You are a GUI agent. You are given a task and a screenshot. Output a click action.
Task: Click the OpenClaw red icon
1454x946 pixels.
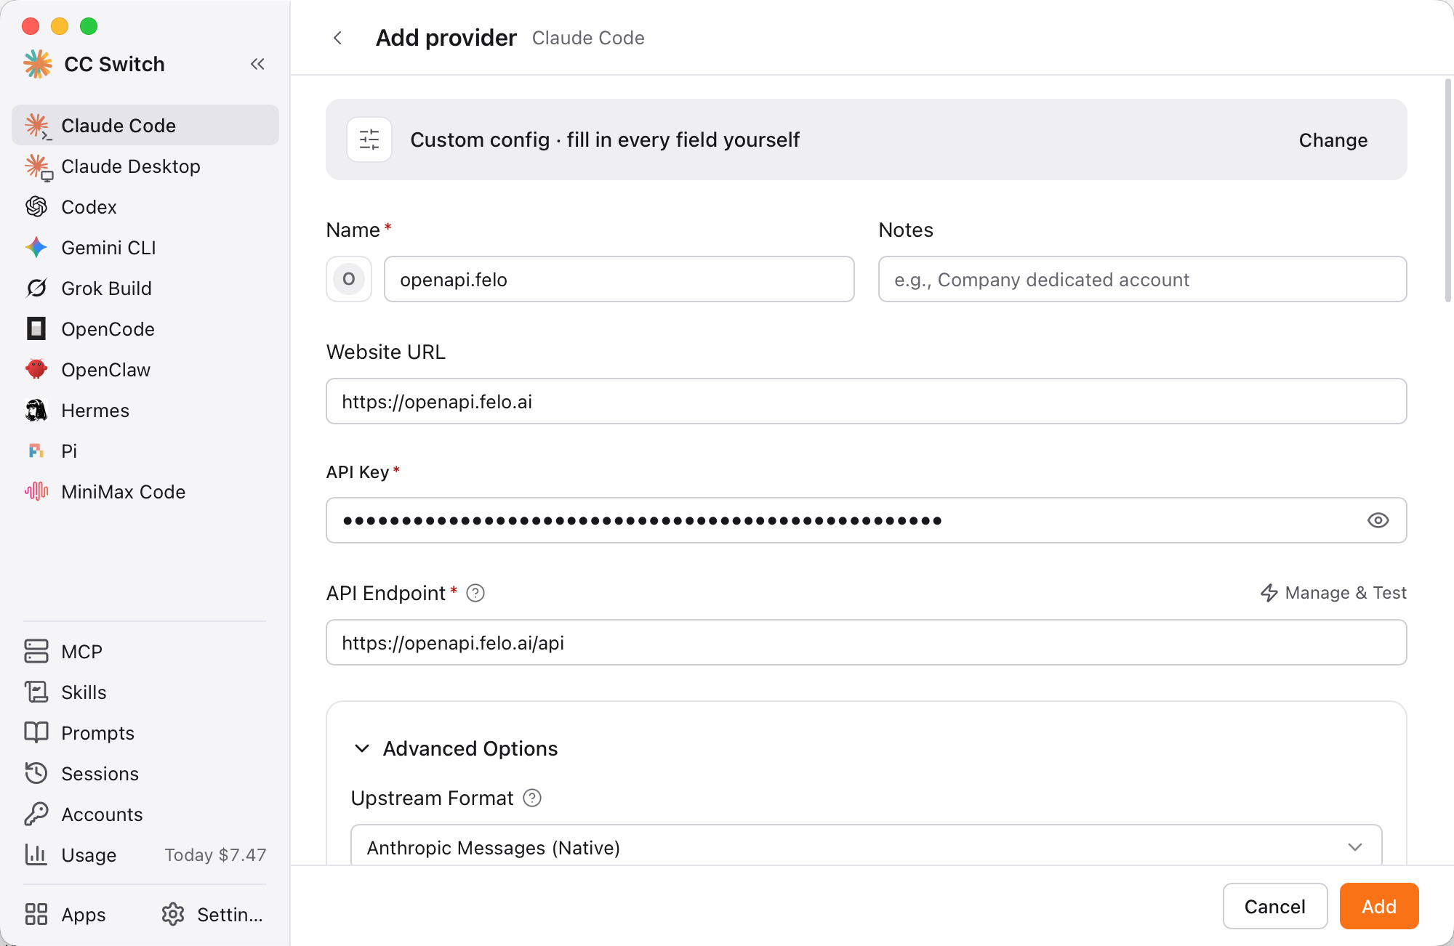[36, 369]
